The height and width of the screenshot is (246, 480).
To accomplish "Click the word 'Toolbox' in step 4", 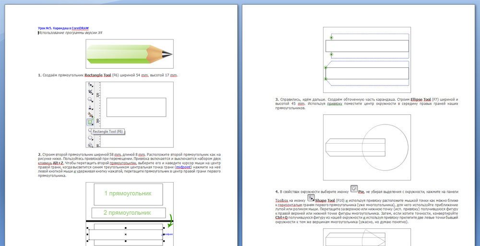I will pyautogui.click(x=282, y=200).
